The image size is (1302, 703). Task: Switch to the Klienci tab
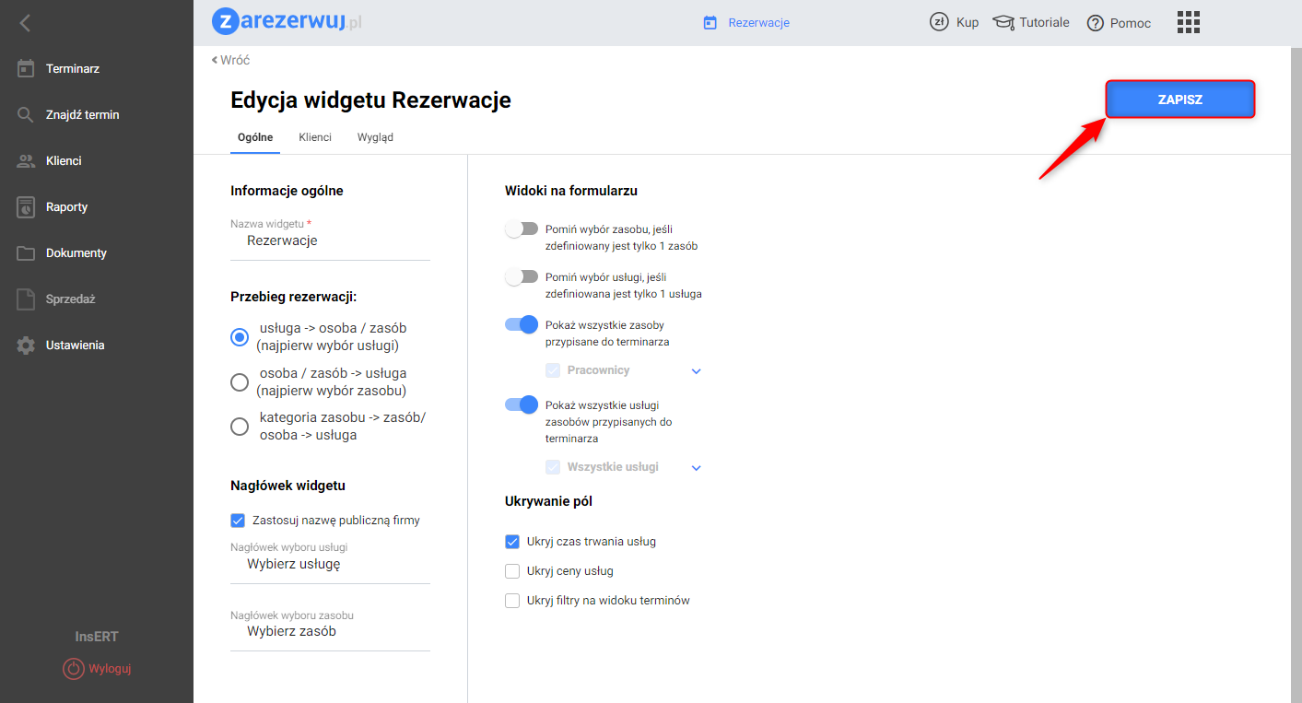point(315,137)
